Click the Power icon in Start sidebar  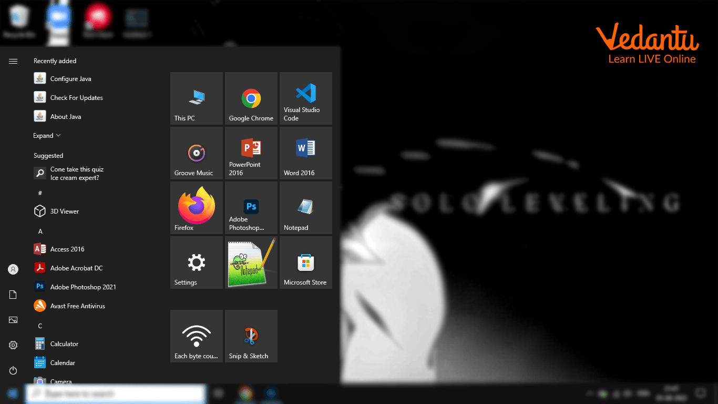[x=13, y=370]
